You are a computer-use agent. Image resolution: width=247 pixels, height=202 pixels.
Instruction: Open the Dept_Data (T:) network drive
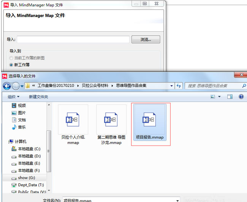[x=28, y=185]
